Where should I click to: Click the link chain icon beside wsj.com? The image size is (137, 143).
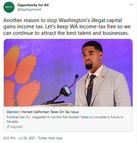point(8,127)
